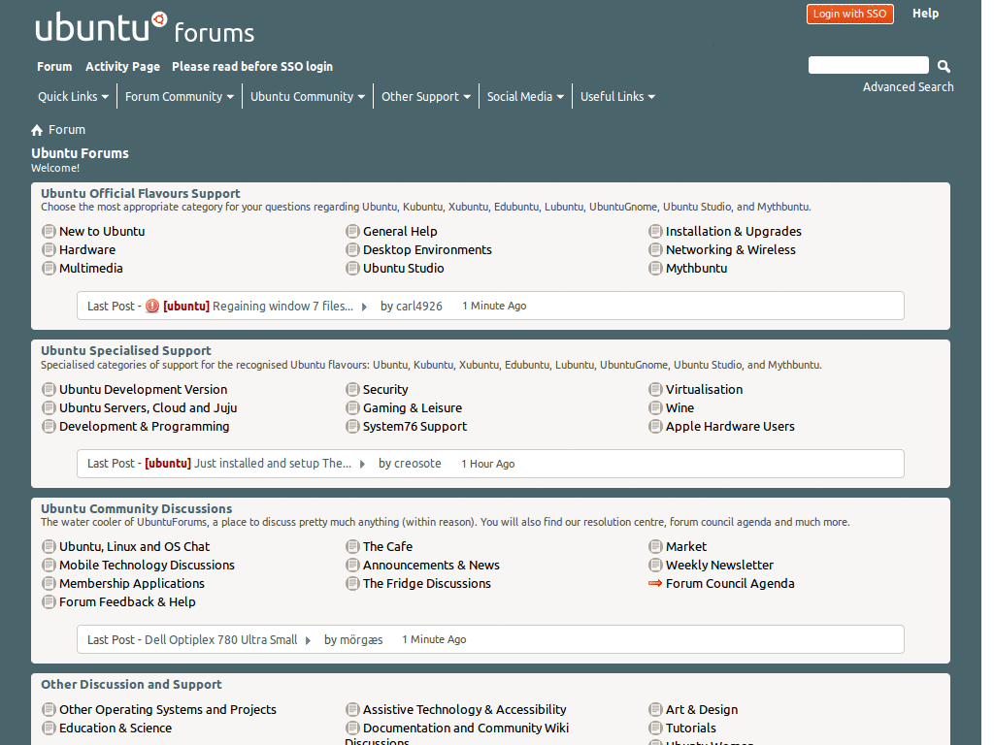Viewport: 994px width, 745px height.
Task: Click the forum icon next to Tutorials
Action: click(x=655, y=728)
